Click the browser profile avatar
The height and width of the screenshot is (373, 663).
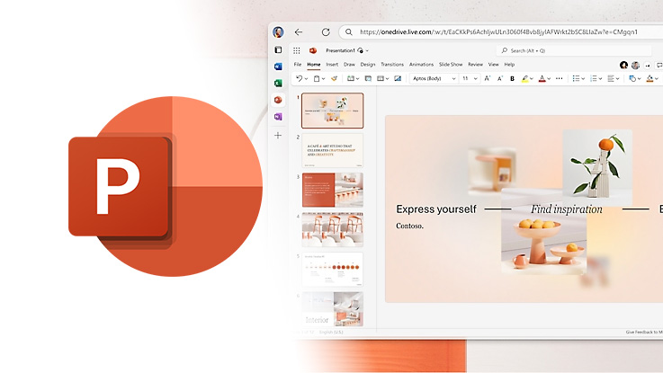[278, 32]
